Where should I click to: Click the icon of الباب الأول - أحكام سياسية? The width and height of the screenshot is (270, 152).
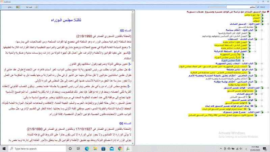[255, 30]
